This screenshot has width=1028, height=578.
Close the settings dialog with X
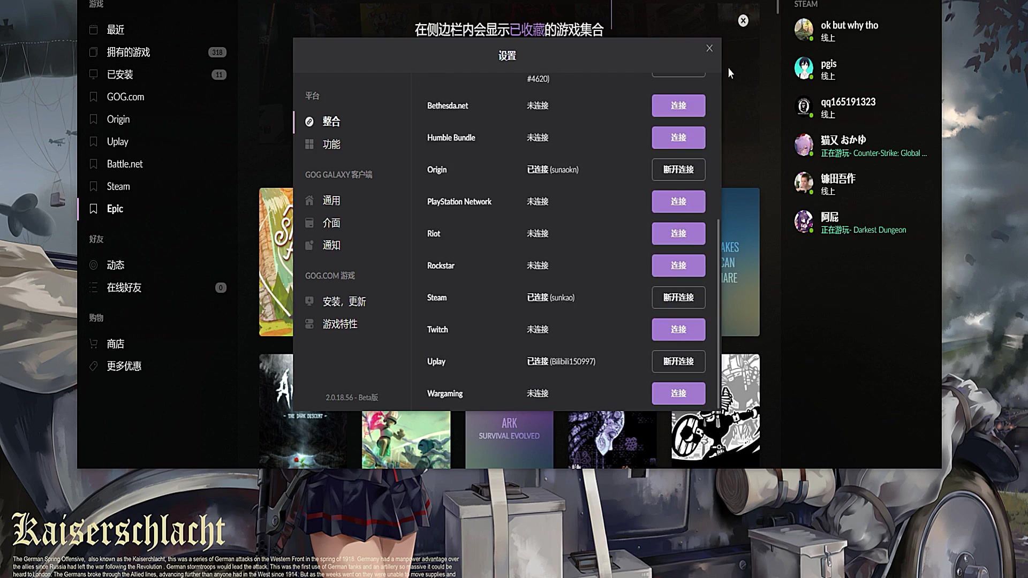point(709,48)
